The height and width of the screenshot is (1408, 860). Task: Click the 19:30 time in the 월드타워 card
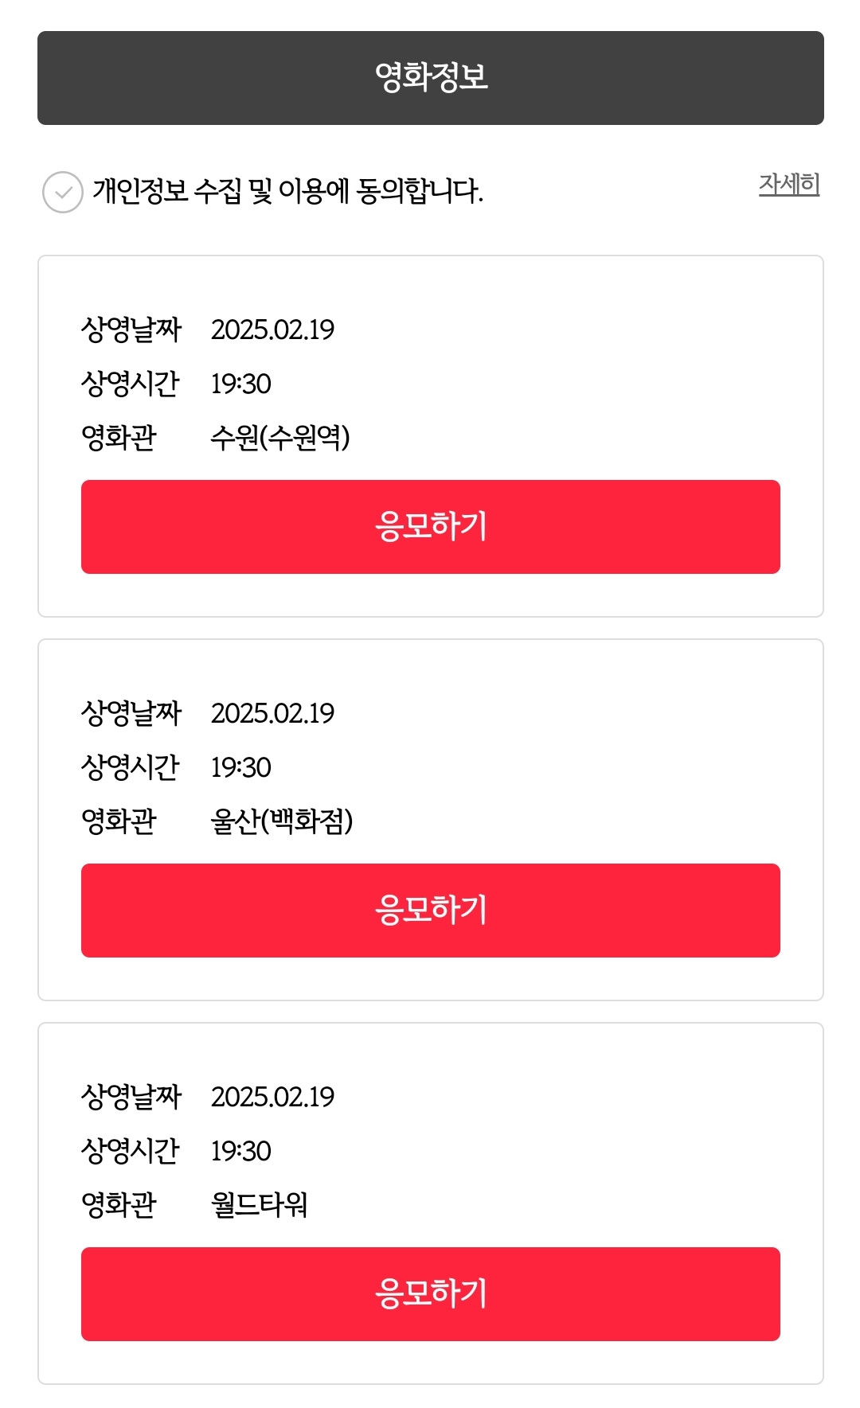[x=240, y=1151]
